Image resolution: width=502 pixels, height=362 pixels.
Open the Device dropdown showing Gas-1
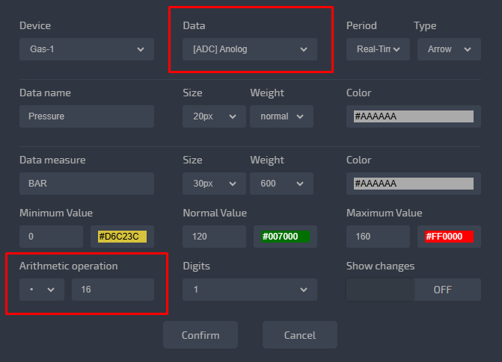pyautogui.click(x=86, y=49)
